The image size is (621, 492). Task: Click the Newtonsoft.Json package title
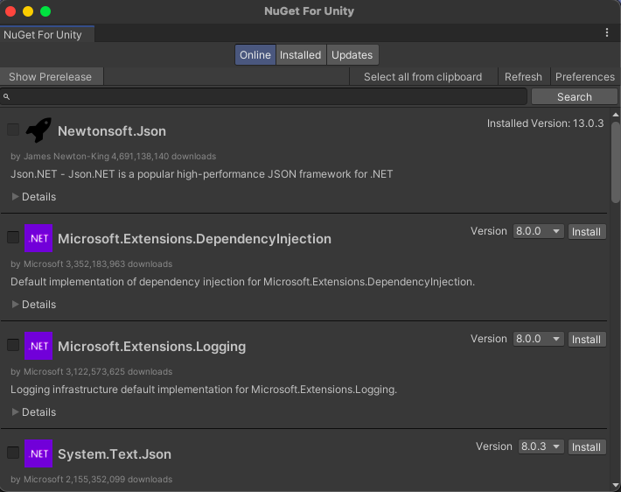(x=112, y=131)
